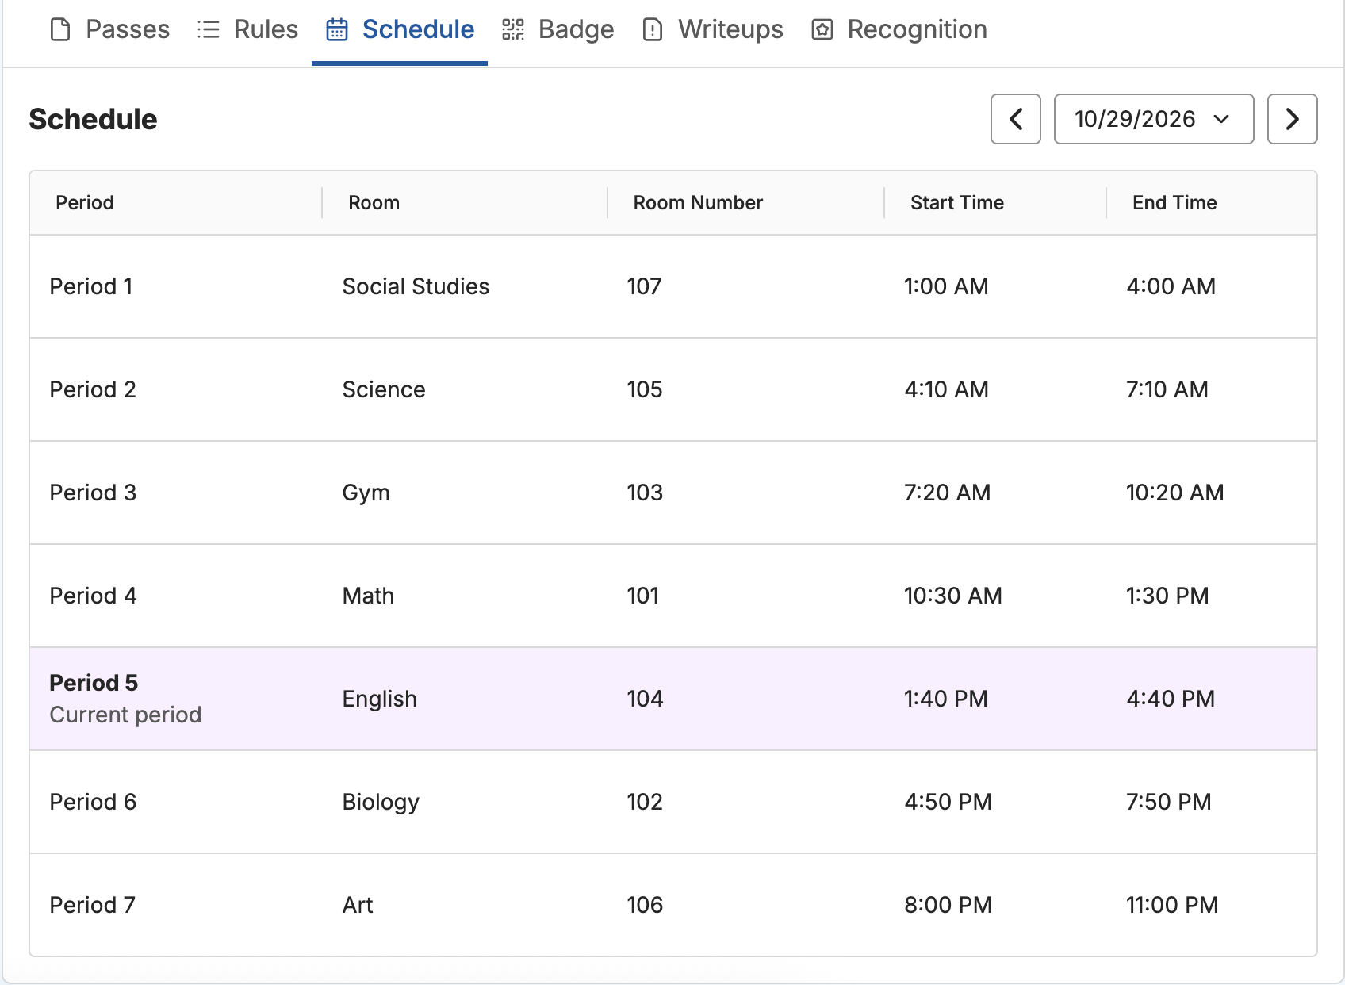
Task: Click room number 105
Action: click(x=645, y=389)
